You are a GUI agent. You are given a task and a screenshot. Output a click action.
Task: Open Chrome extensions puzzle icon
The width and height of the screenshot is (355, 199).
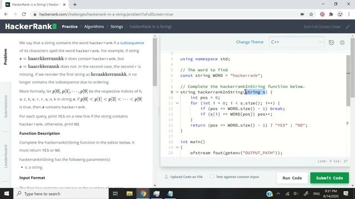[x=331, y=14]
